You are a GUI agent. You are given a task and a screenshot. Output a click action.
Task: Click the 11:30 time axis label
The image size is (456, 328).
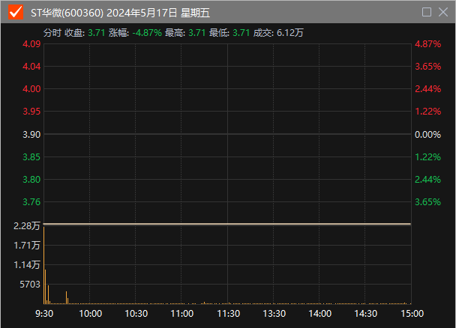click(x=229, y=314)
